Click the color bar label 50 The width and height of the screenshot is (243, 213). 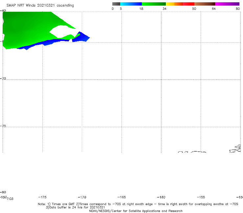click(194, 9)
